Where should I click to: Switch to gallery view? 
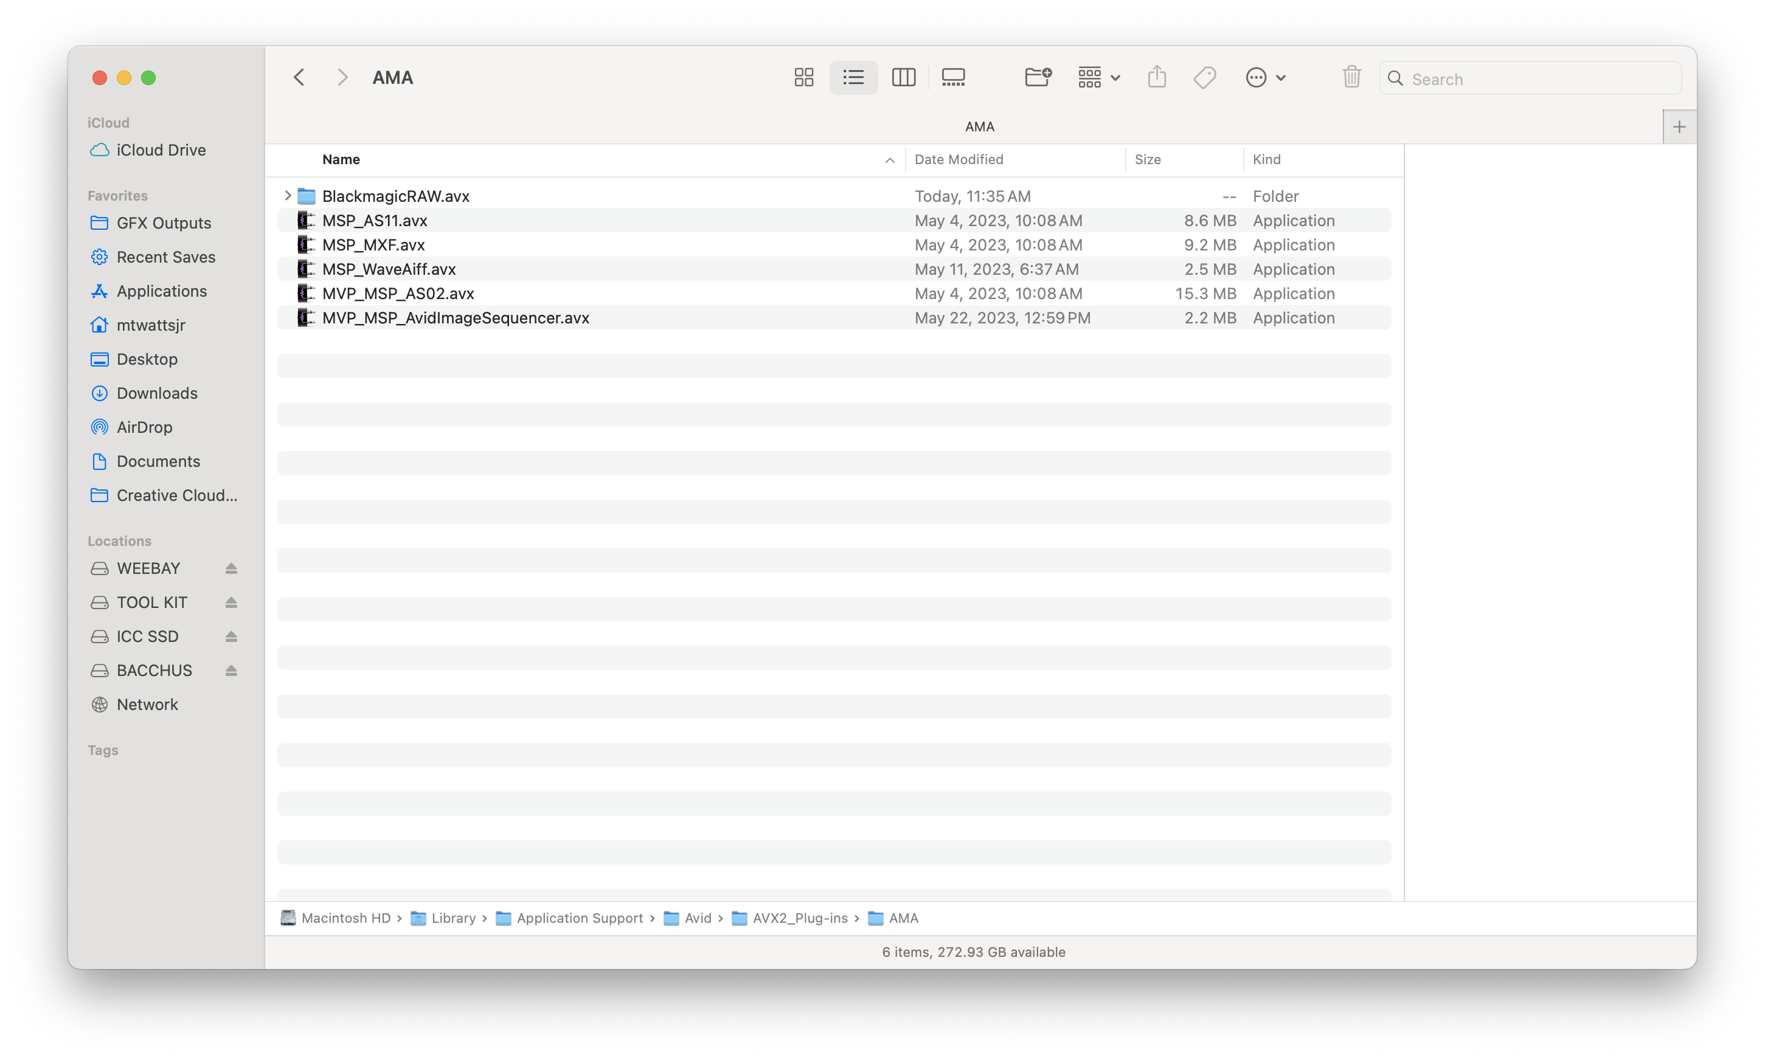point(953,77)
